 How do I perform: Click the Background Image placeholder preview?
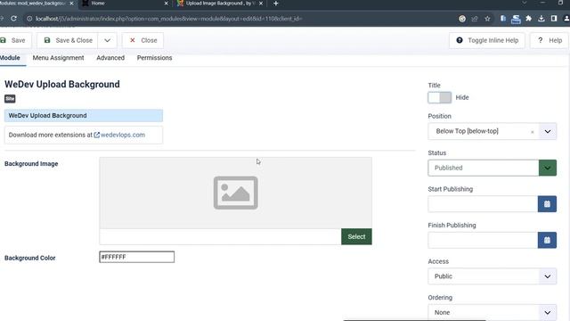(x=235, y=193)
